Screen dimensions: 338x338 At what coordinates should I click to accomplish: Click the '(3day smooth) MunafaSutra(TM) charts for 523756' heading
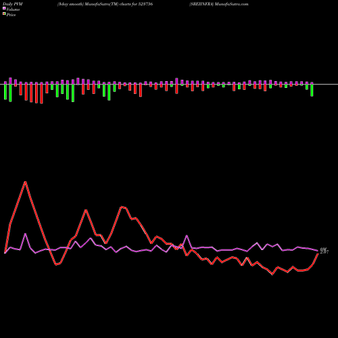point(105,4)
